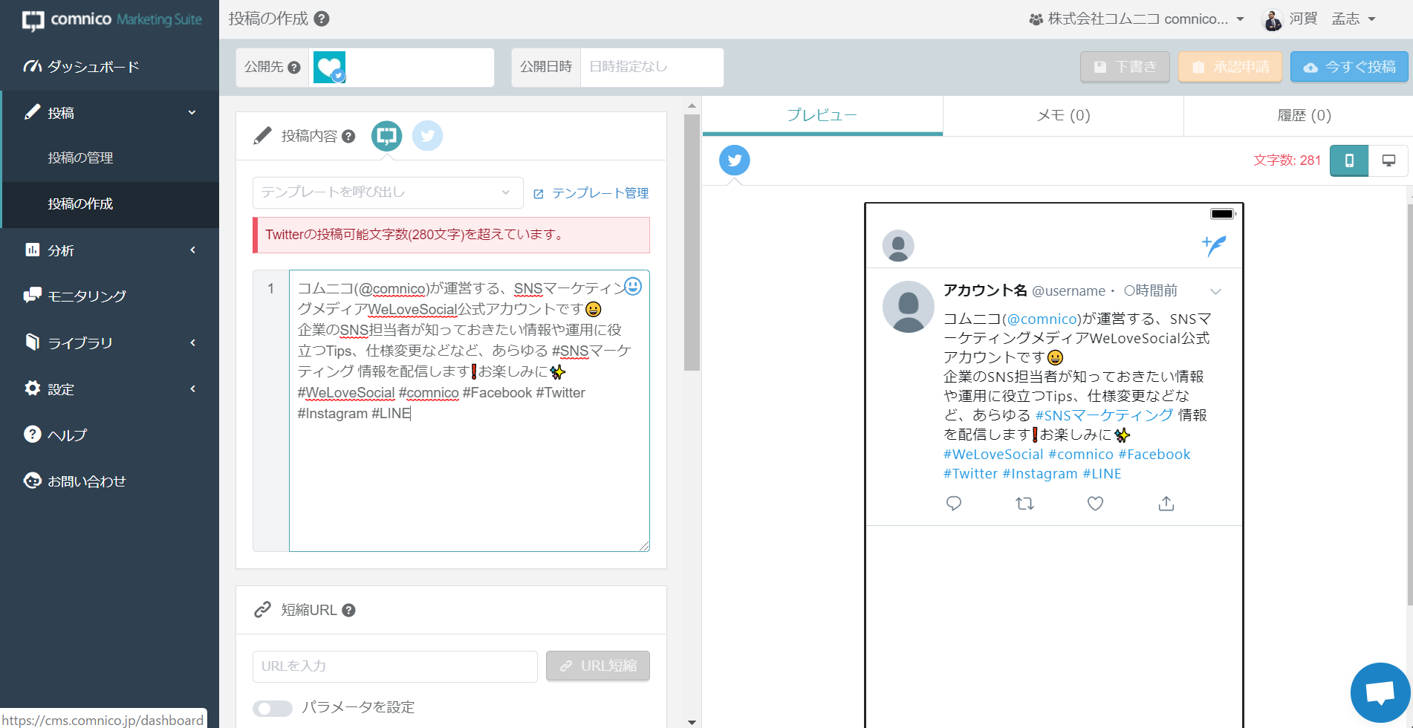The height and width of the screenshot is (728, 1413).
Task: Switch preview to desktop view
Action: 1388,160
